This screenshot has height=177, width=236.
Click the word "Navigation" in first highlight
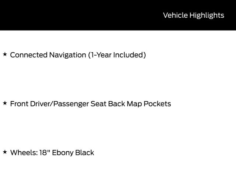(x=68, y=55)
